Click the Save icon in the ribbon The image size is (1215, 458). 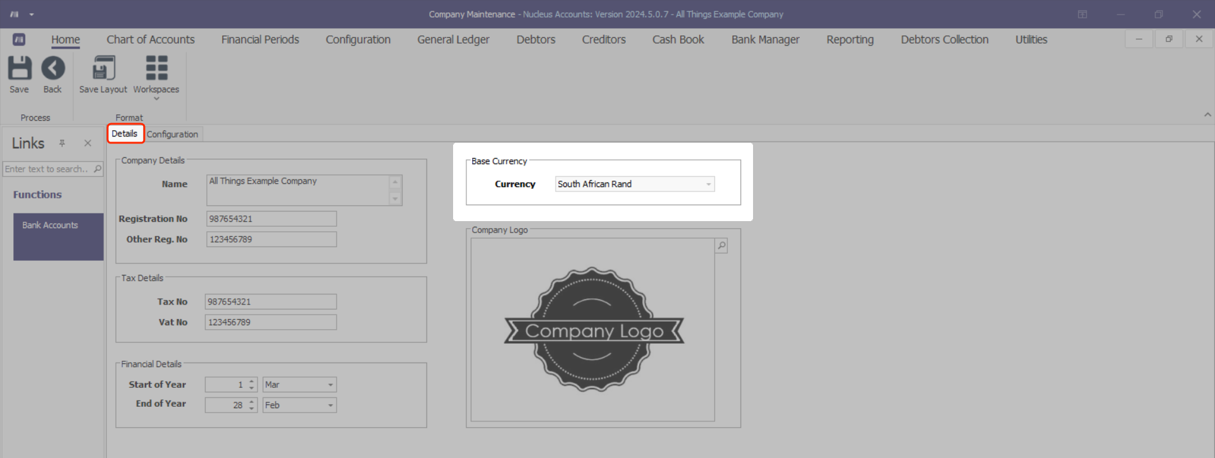point(19,68)
